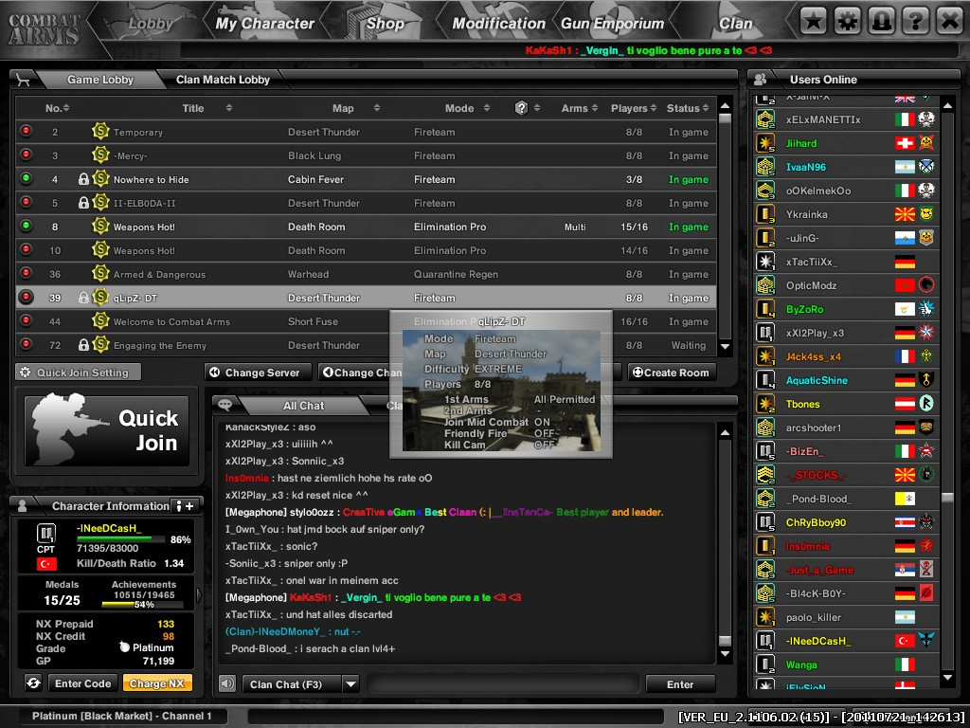Click the refresh icon next to Enter Code
This screenshot has height=728, width=970.
(x=33, y=682)
